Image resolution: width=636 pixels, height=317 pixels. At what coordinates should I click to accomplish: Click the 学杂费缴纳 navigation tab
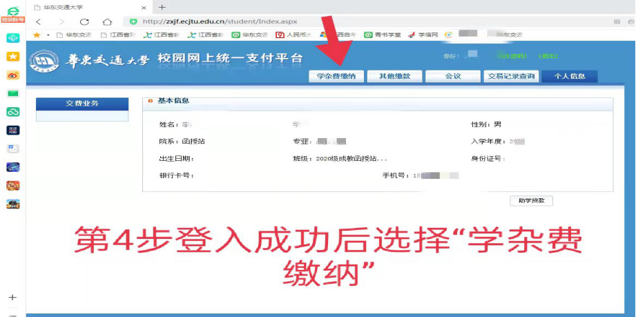click(x=336, y=77)
